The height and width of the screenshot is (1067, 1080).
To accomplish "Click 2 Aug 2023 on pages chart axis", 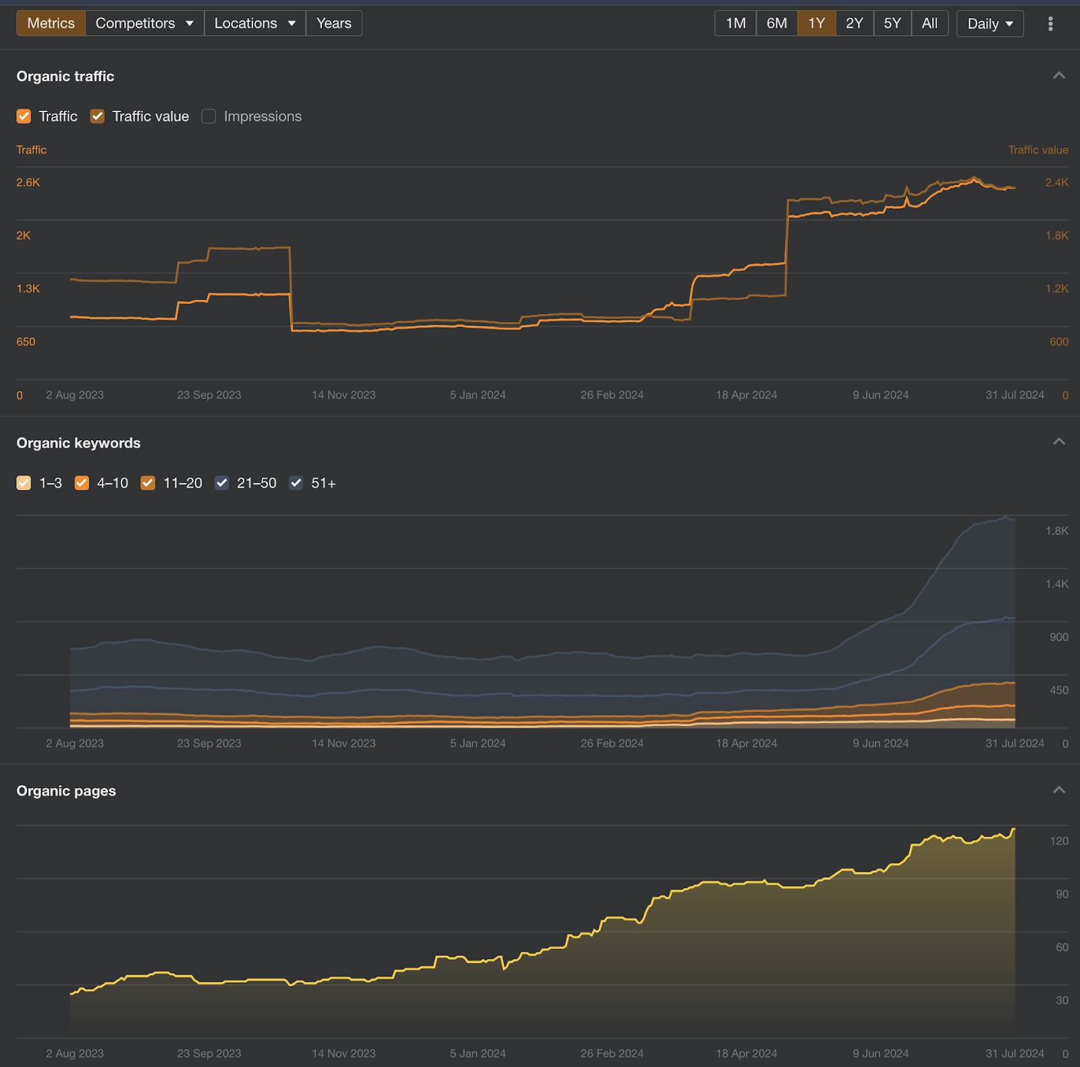I will 75,1053.
